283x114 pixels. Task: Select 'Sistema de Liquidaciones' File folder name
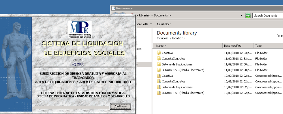177,64
